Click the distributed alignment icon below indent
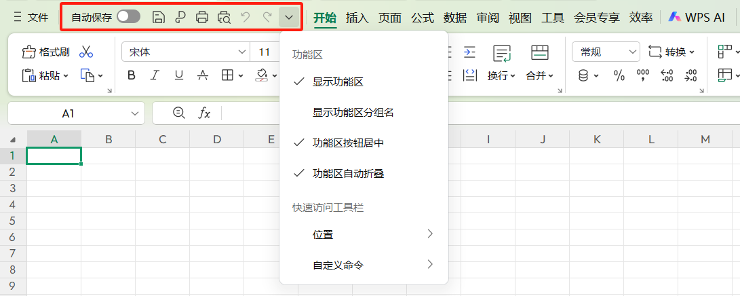 point(469,75)
